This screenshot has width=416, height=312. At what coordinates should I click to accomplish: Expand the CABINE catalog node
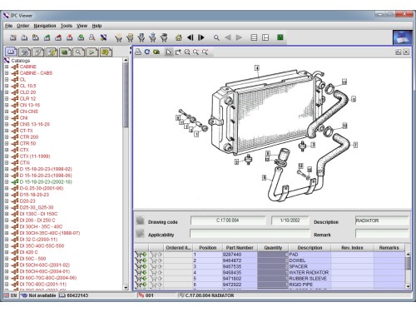[x=7, y=67]
